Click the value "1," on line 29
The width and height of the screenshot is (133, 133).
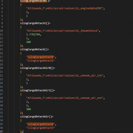pyautogui.click(x=28, y=102)
